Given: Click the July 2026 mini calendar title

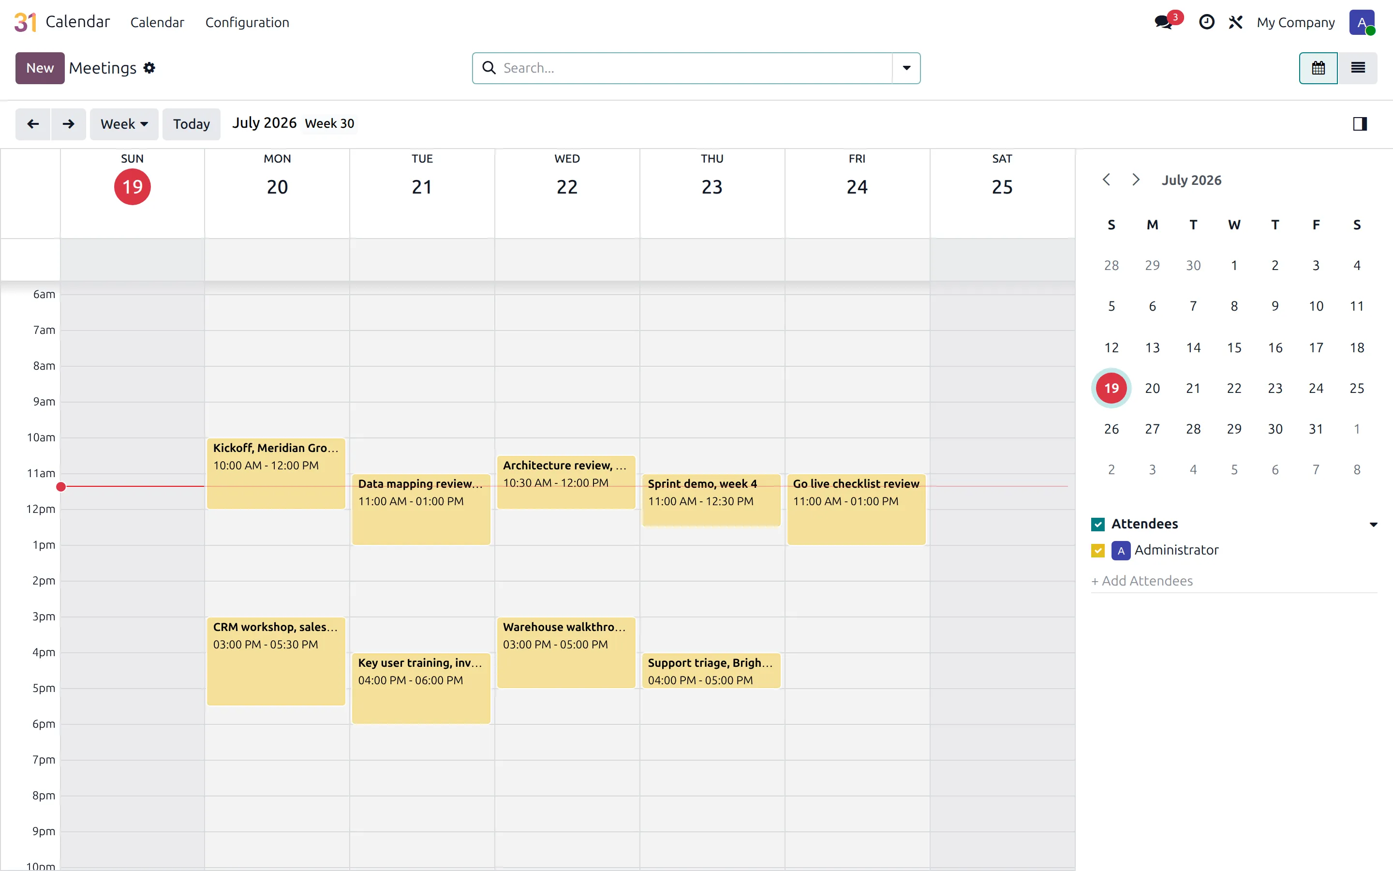Looking at the screenshot, I should 1191,180.
